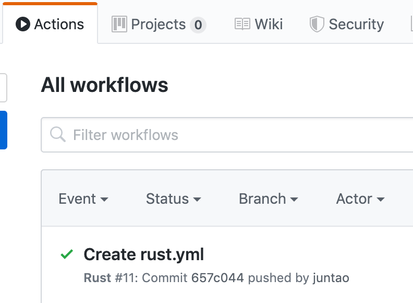Viewport: 413px width, 303px height.
Task: Switch to the Projects tab
Action: click(x=159, y=24)
